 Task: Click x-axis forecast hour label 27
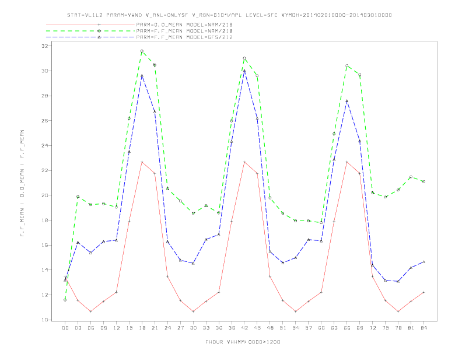(180, 328)
